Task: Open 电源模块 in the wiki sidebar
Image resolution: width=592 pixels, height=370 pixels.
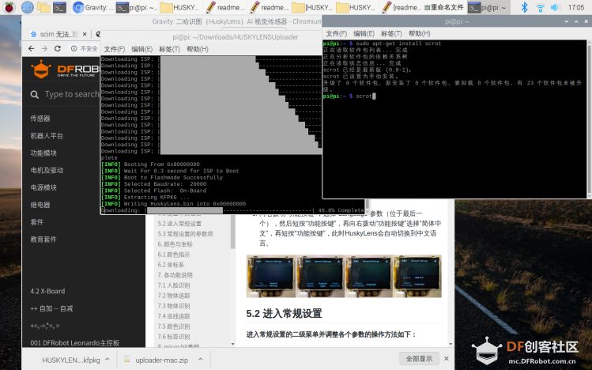Action: click(43, 187)
